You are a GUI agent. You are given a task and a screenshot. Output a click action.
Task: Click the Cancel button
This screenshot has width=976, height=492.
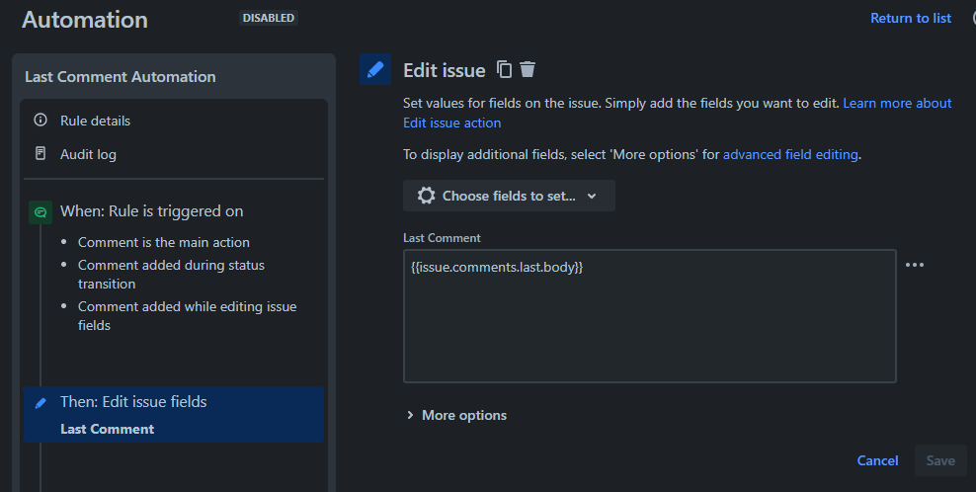coord(877,460)
